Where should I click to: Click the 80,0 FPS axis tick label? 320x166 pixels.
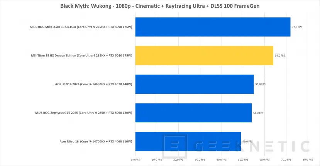[308, 160]
